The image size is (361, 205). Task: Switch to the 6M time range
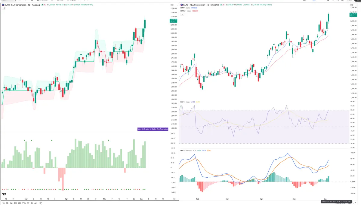19,203
